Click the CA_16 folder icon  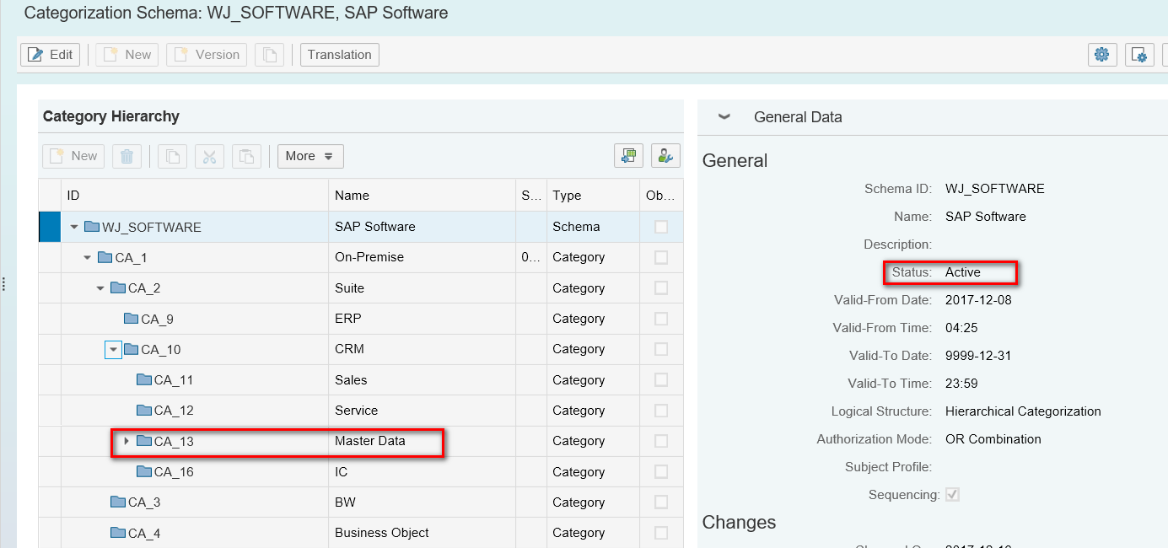(144, 471)
